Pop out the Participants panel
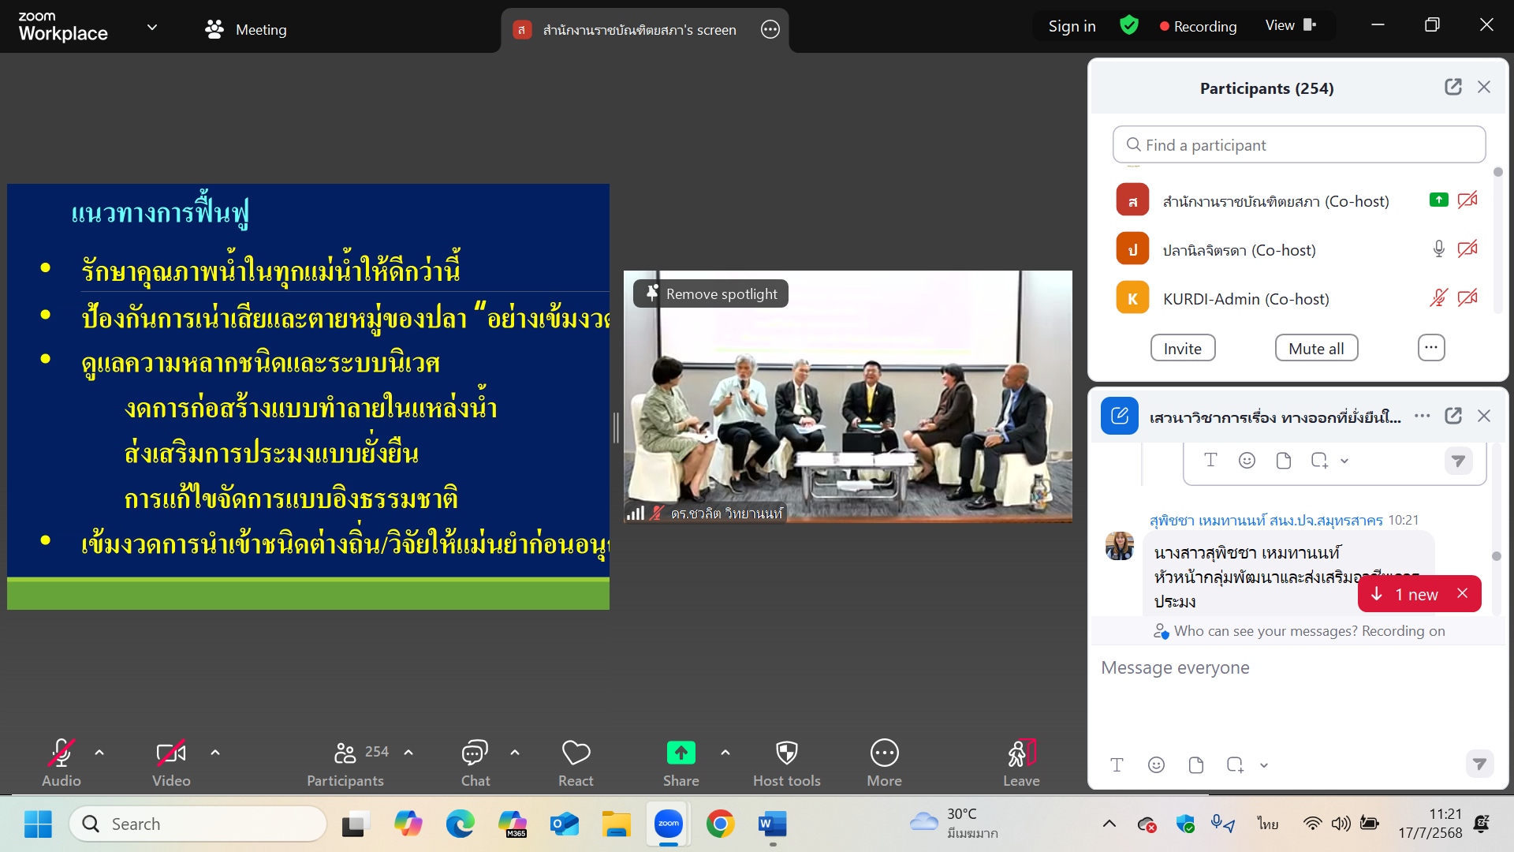 coord(1453,87)
